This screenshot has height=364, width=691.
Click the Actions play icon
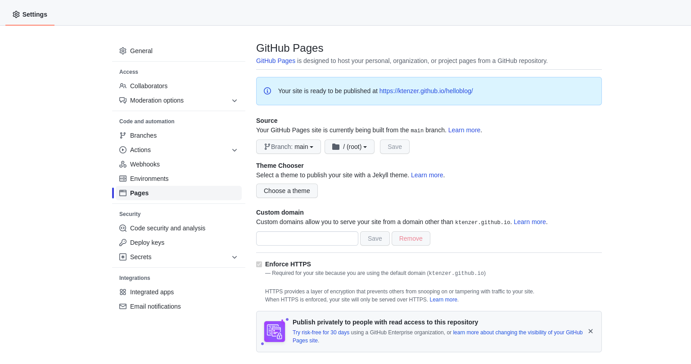tap(123, 150)
